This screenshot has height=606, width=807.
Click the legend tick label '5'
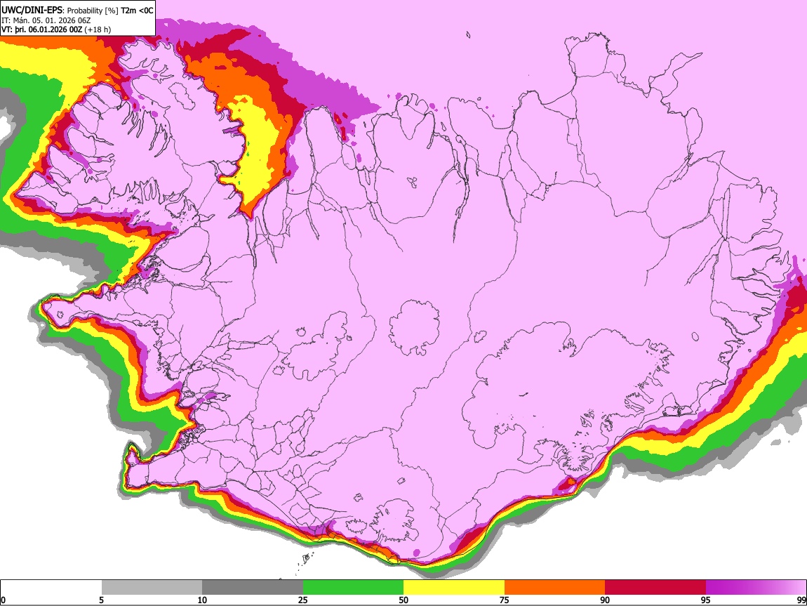[x=101, y=600]
